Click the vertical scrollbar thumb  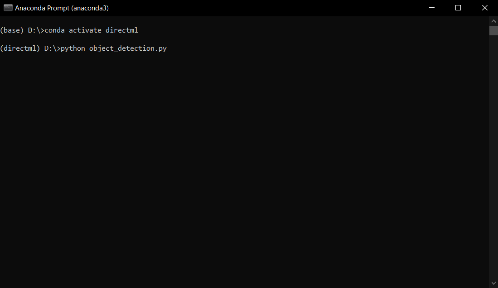coord(493,30)
